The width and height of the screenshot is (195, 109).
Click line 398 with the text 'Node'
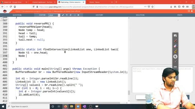[22, 56]
